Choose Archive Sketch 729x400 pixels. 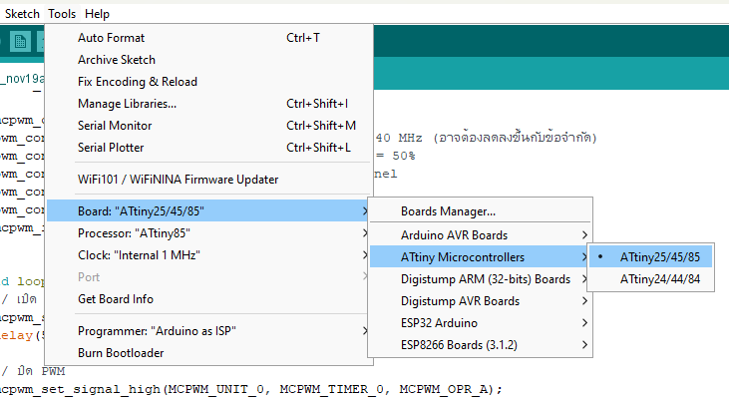tap(209, 60)
